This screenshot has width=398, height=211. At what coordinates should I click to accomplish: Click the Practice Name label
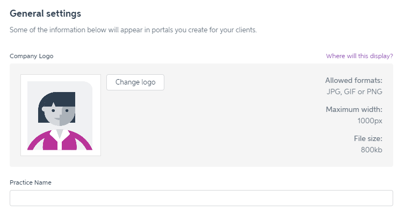pos(31,182)
